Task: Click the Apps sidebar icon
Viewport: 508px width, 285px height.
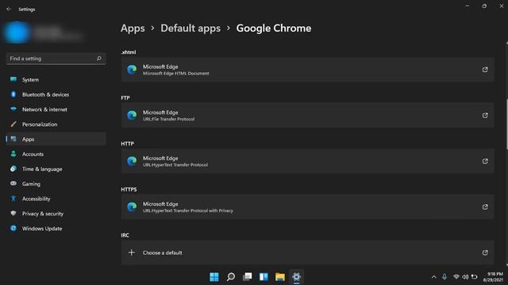Action: [13, 139]
